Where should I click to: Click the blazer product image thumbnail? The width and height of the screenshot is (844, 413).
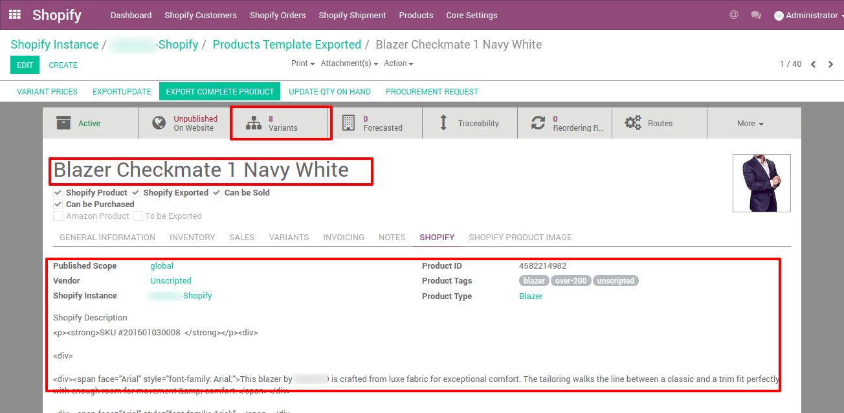(762, 183)
